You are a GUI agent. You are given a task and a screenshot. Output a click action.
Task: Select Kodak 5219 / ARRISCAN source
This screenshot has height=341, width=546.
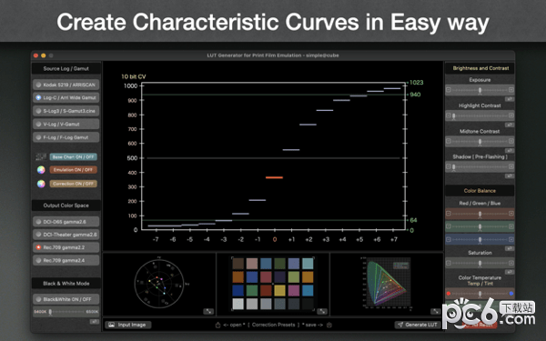tap(66, 85)
